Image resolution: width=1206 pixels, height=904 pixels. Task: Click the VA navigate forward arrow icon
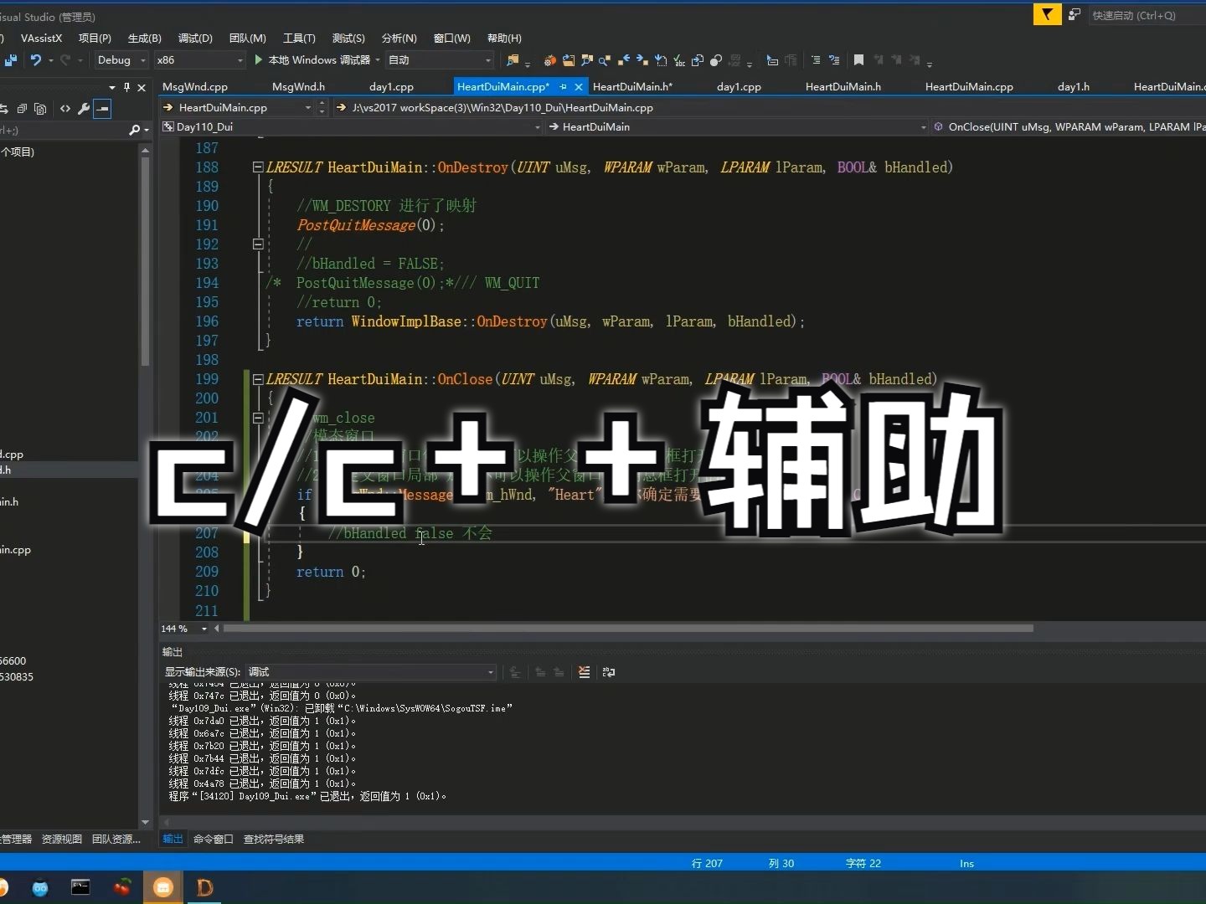(642, 60)
